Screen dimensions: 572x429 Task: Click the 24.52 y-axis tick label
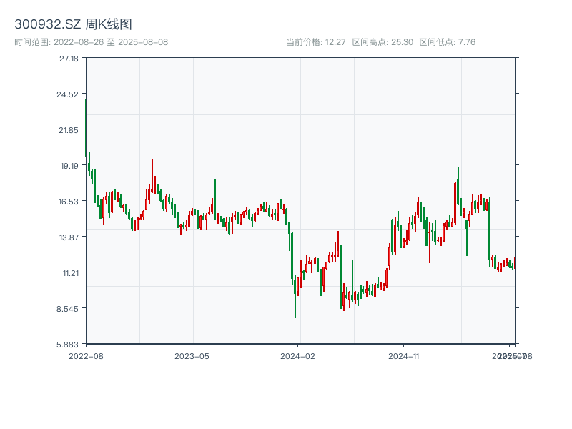(69, 94)
